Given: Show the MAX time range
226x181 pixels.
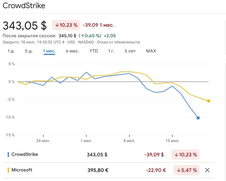Looking at the screenshot, I should tap(151, 51).
